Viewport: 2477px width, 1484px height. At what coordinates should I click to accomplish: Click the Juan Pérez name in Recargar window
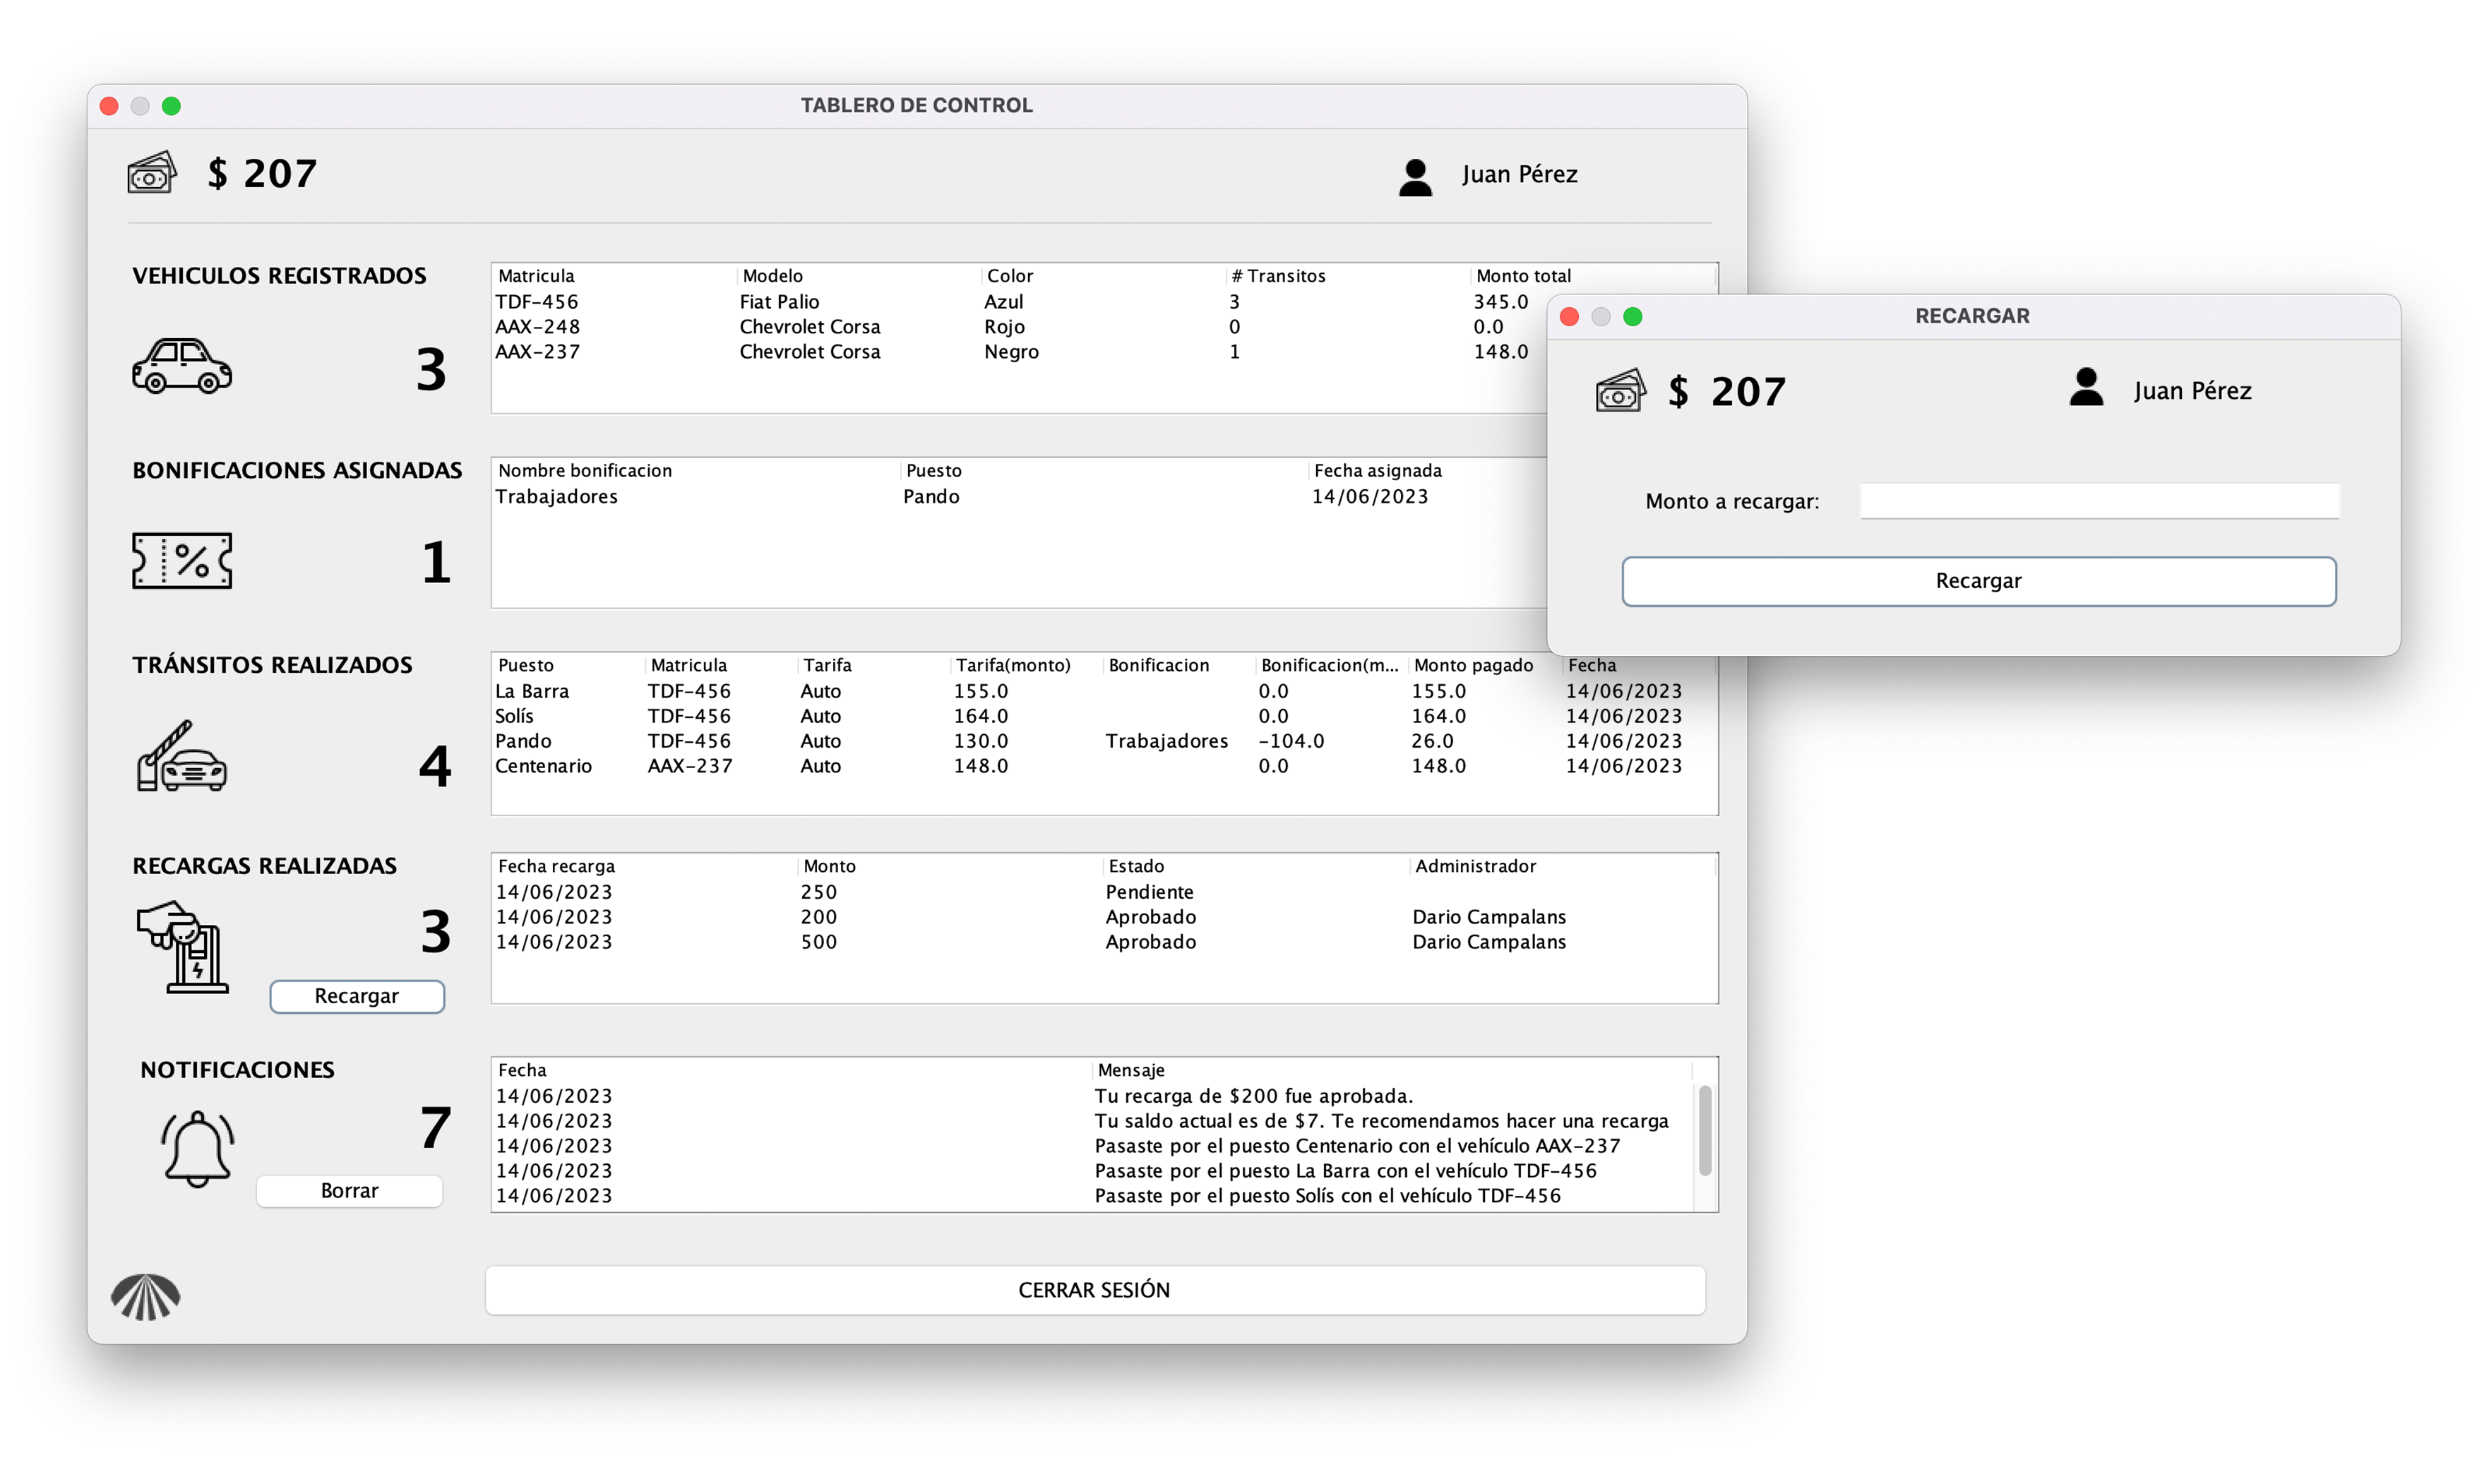point(2192,391)
